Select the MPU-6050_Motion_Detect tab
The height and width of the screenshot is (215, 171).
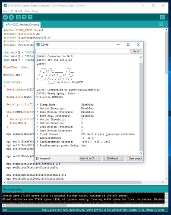(x=22, y=25)
